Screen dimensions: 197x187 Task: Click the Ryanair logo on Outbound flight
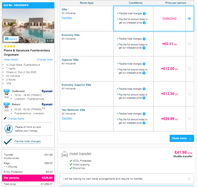click(47, 91)
